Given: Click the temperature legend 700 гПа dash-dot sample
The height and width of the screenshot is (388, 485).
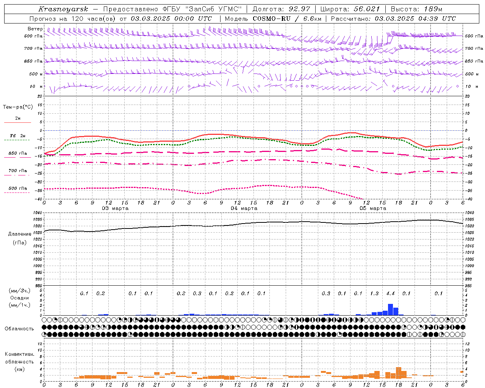Looking at the screenshot, I should (x=17, y=175).
